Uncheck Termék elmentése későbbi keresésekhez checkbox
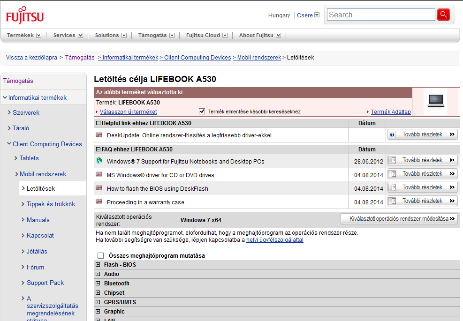This screenshot has width=463, height=321. pyautogui.click(x=202, y=111)
